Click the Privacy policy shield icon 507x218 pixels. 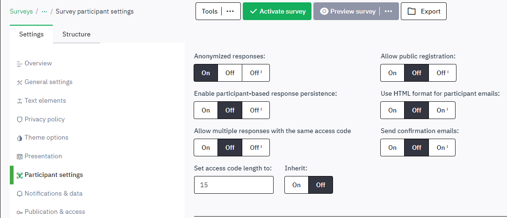click(x=20, y=120)
